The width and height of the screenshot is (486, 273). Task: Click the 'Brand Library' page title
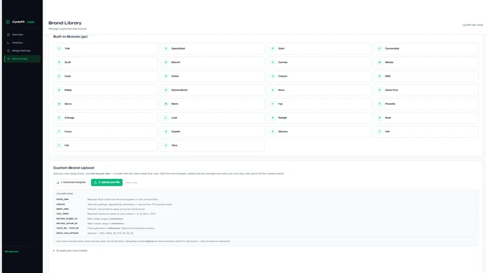point(65,23)
